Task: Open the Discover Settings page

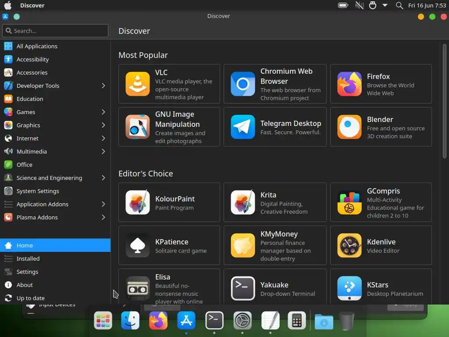Action: click(55, 272)
